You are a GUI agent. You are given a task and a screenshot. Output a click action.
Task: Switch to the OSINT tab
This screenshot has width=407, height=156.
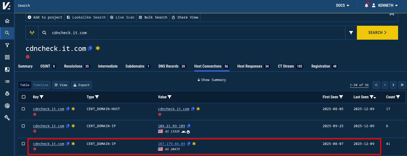49,66
